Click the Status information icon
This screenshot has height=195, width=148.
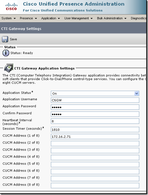[x=6, y=53]
